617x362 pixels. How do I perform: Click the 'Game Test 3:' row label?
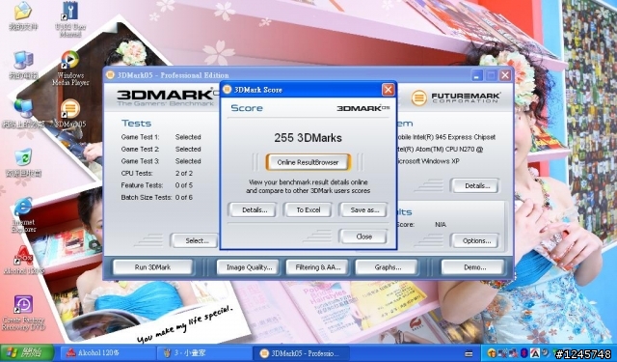(x=140, y=161)
